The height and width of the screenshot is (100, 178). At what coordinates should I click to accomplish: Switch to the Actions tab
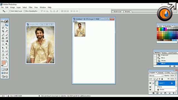point(164,53)
